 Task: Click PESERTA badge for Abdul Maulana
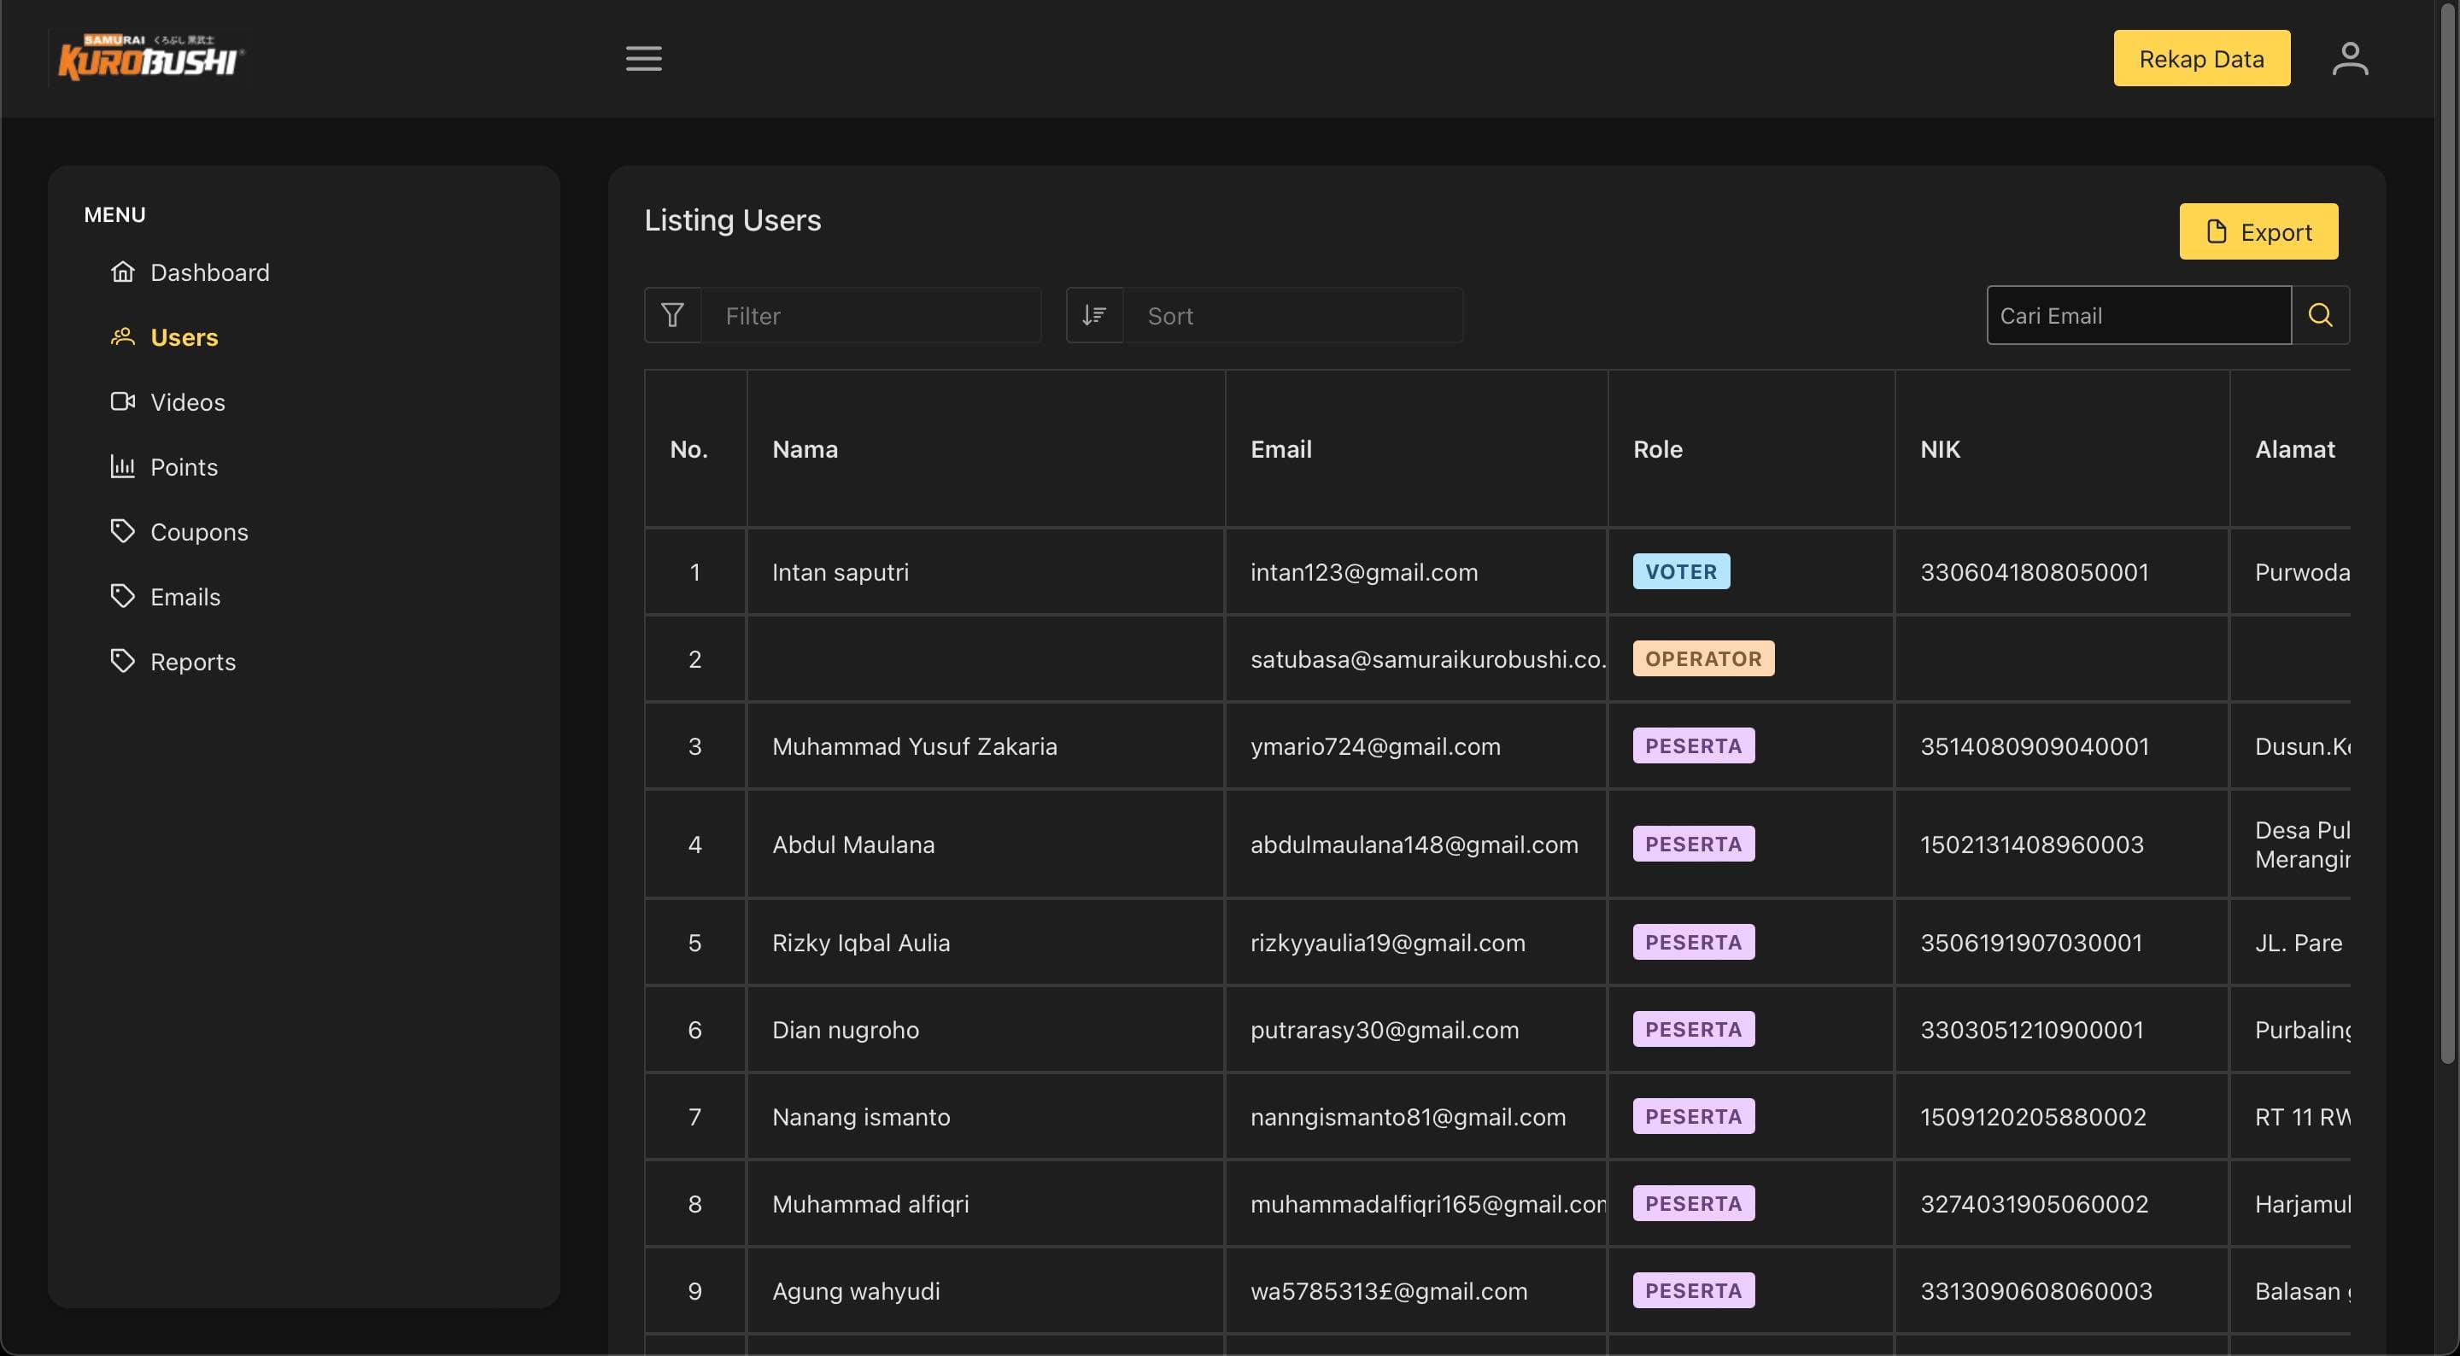tap(1693, 843)
